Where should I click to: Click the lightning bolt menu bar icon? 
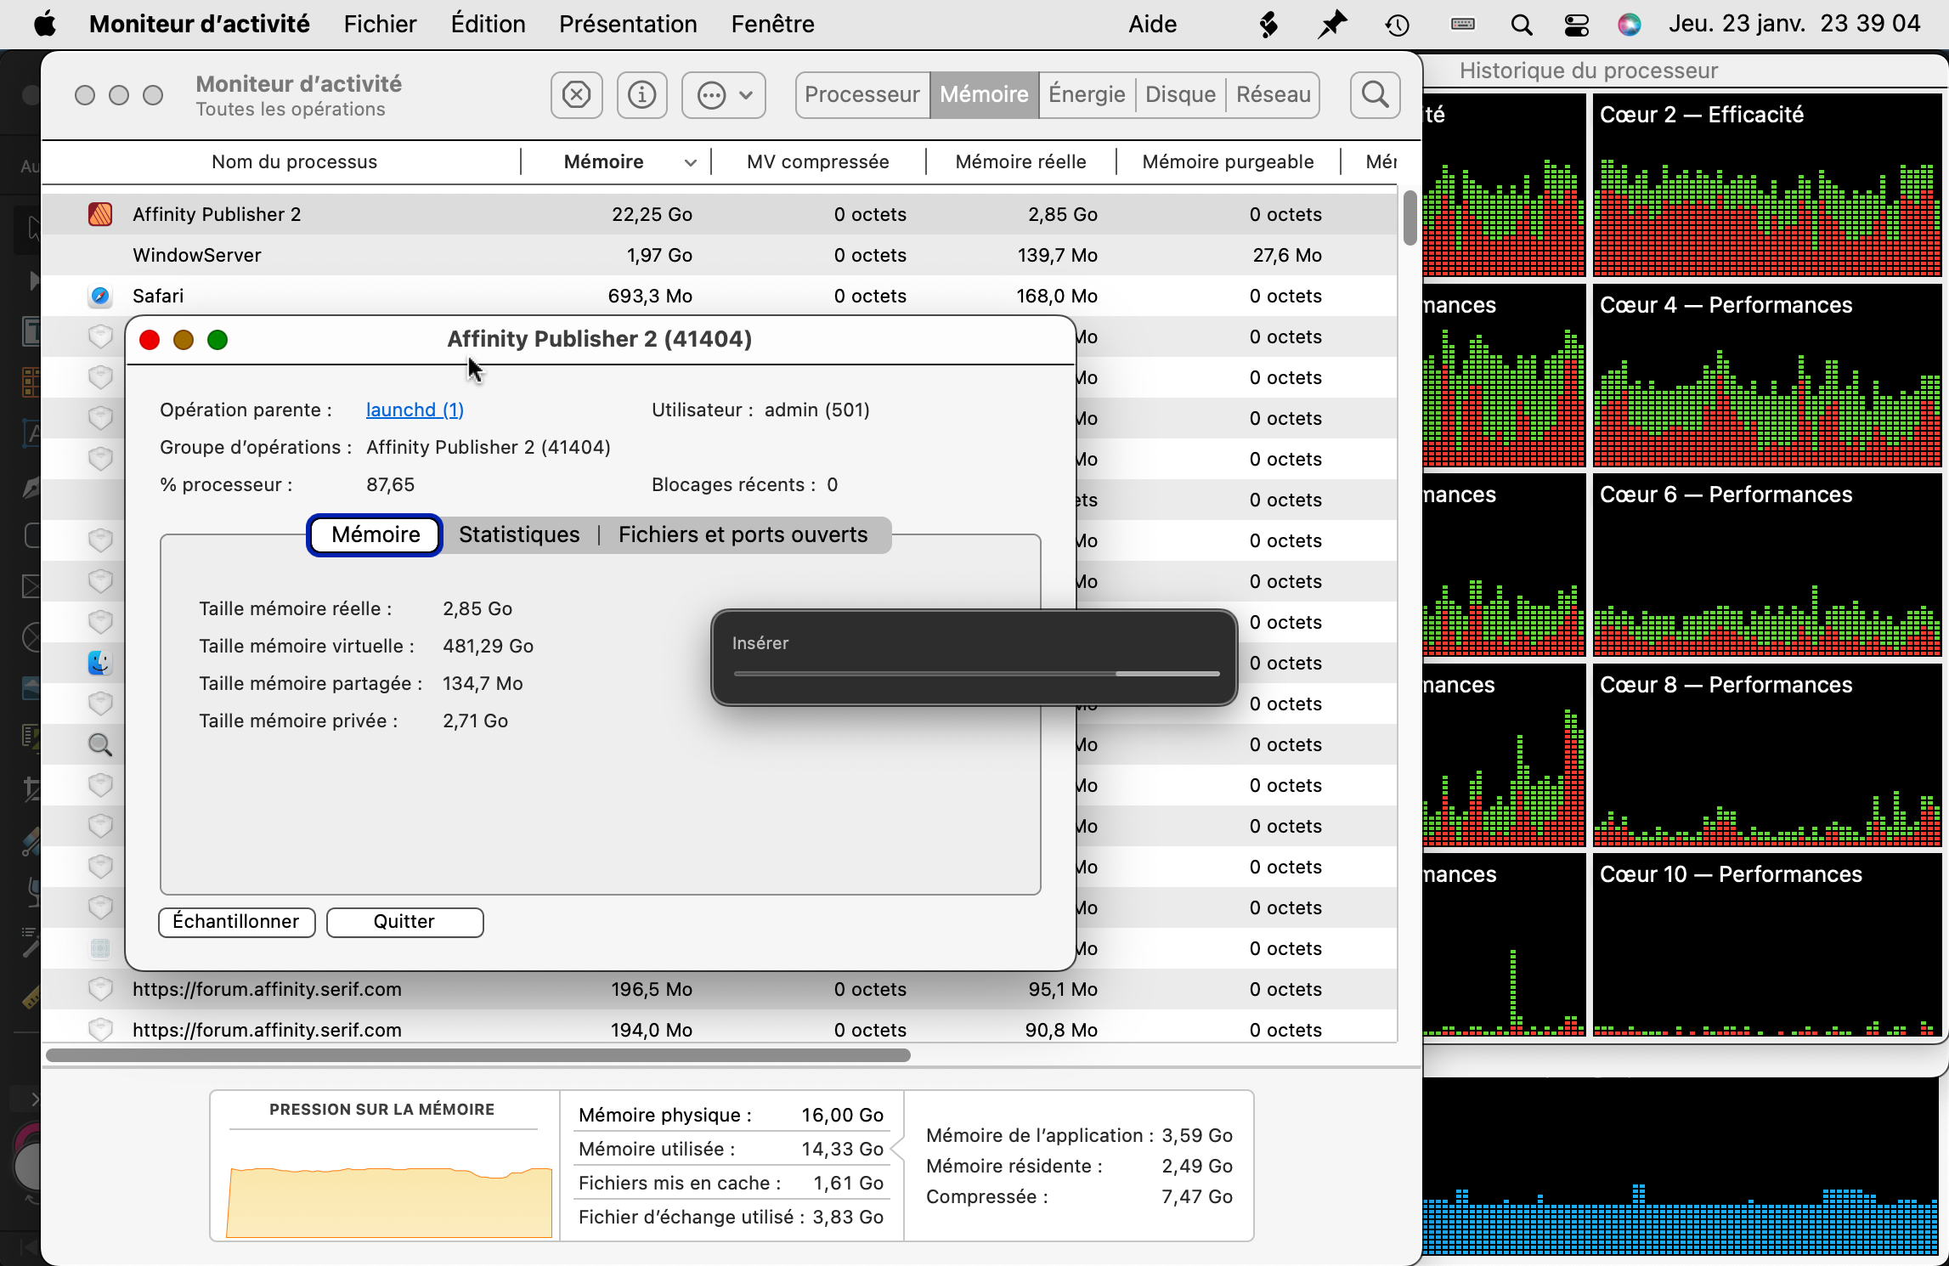1268,25
